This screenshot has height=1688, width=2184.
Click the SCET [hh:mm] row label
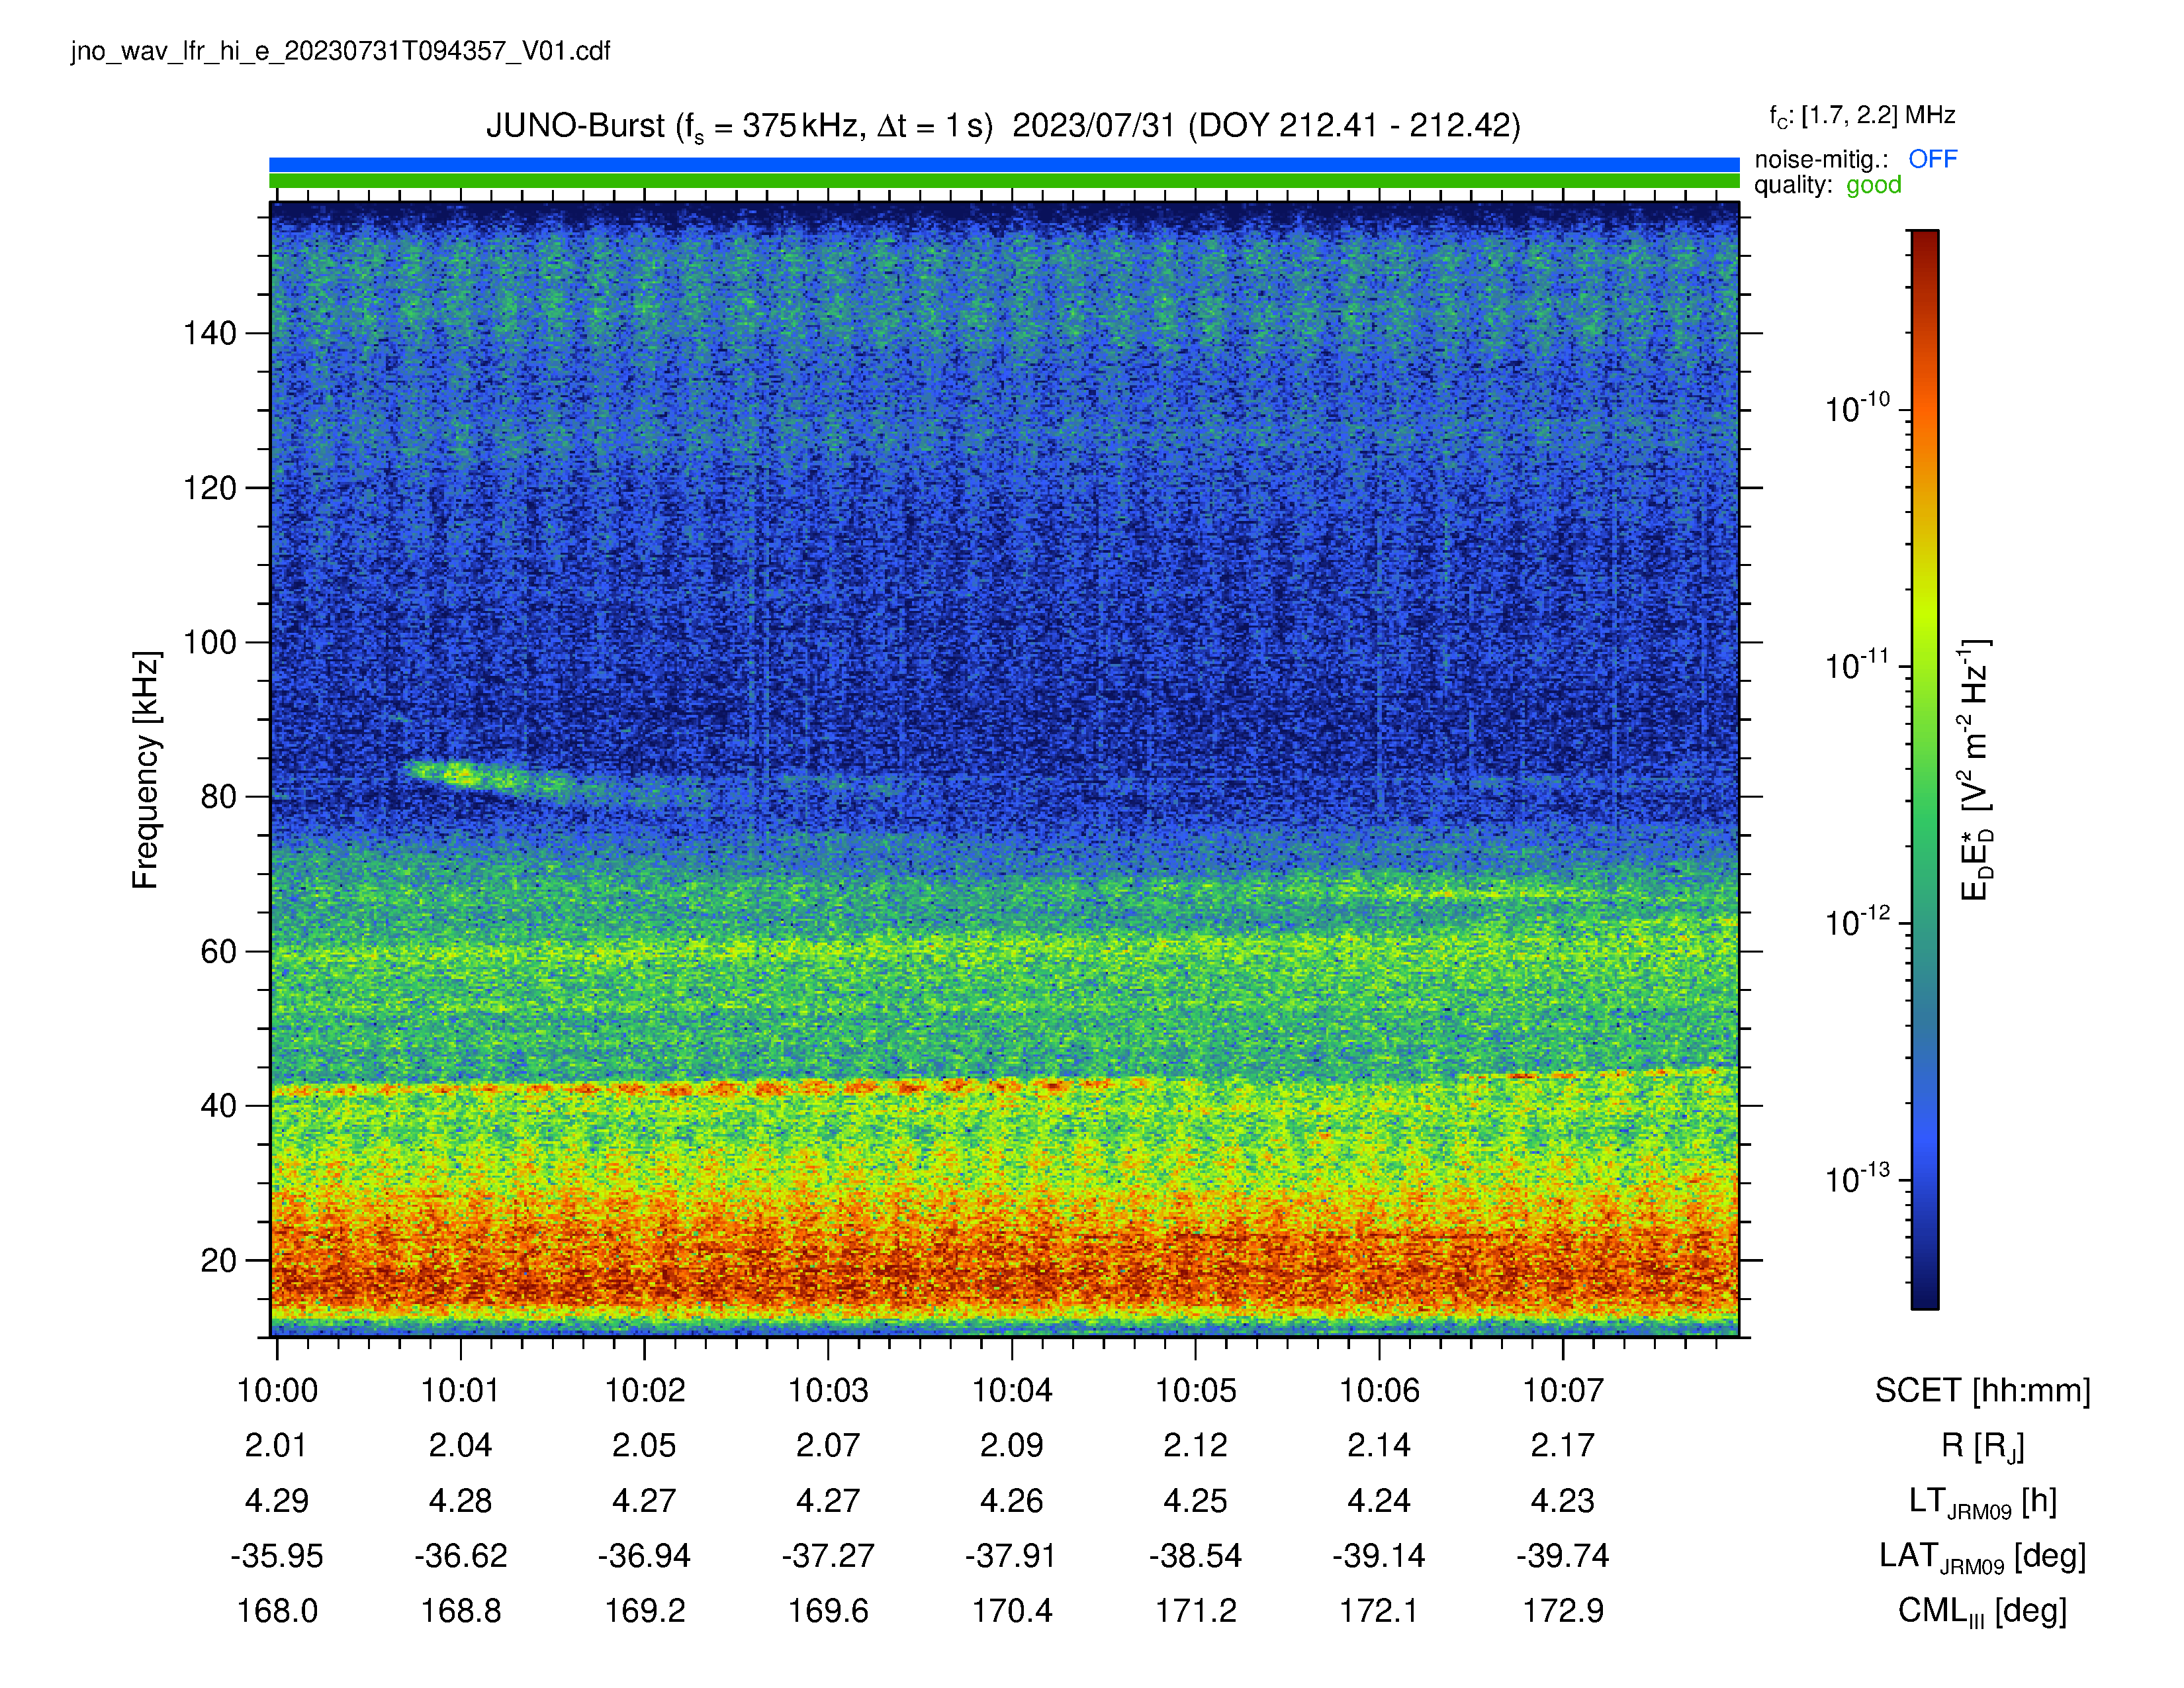point(1982,1390)
